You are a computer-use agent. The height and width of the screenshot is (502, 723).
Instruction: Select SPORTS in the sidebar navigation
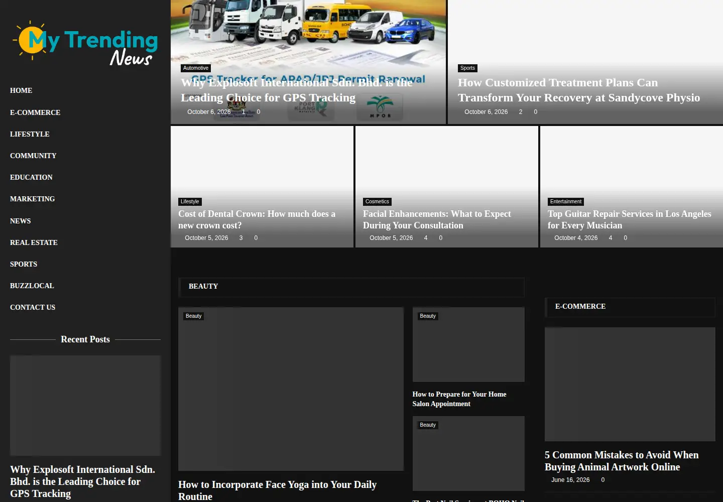tap(24, 264)
